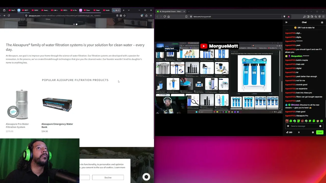Open the Firefox tab groups button
Screen dimensions: 326x183
pos(4,10)
